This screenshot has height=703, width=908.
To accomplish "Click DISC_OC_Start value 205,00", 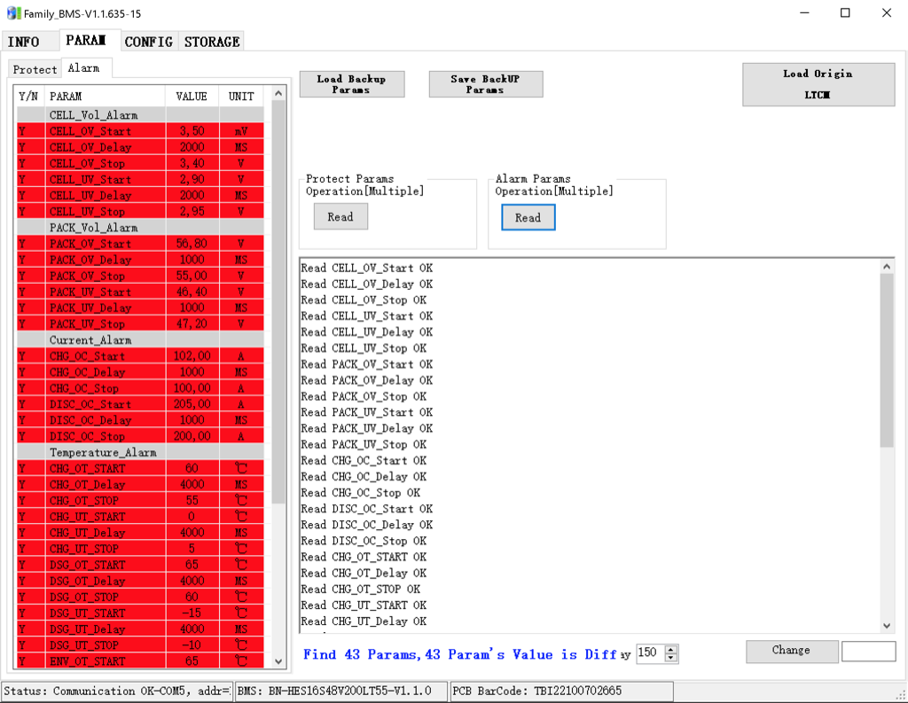I will tap(192, 403).
